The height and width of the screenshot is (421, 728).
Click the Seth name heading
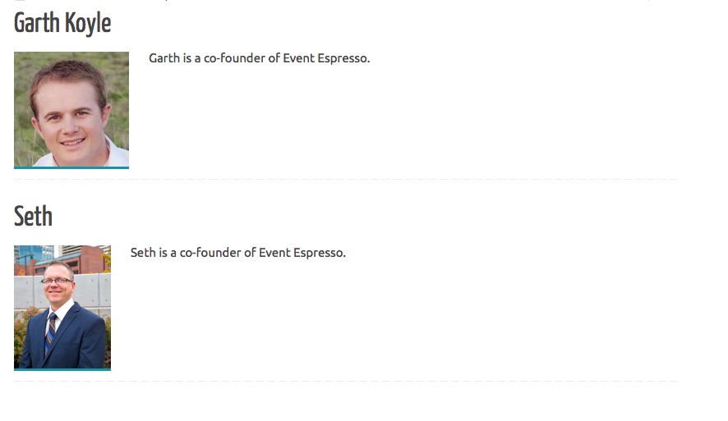click(x=33, y=216)
